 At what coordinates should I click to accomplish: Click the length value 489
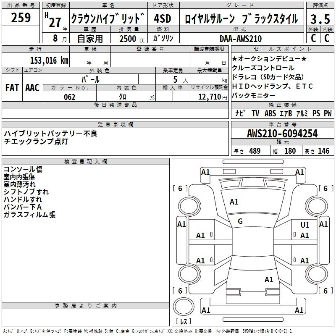tap(255, 151)
